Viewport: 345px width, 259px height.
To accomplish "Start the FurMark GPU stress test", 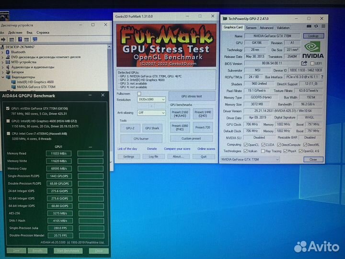I will point(192,96).
